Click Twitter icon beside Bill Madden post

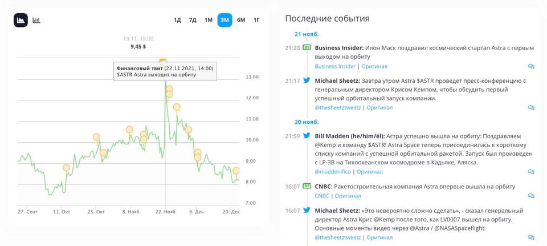pos(307,136)
